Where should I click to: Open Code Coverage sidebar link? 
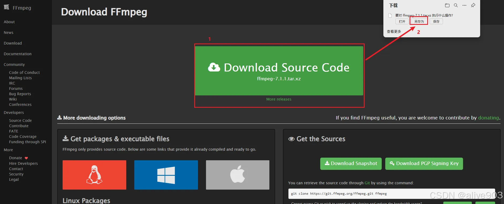coord(23,137)
